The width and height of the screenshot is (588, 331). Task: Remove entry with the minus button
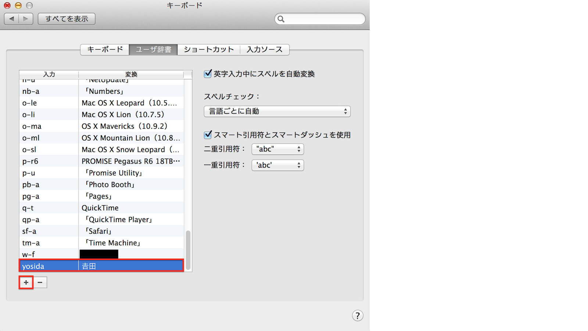pyautogui.click(x=40, y=282)
